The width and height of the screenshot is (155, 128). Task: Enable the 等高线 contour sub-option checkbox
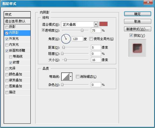pyautogui.click(x=10, y=57)
